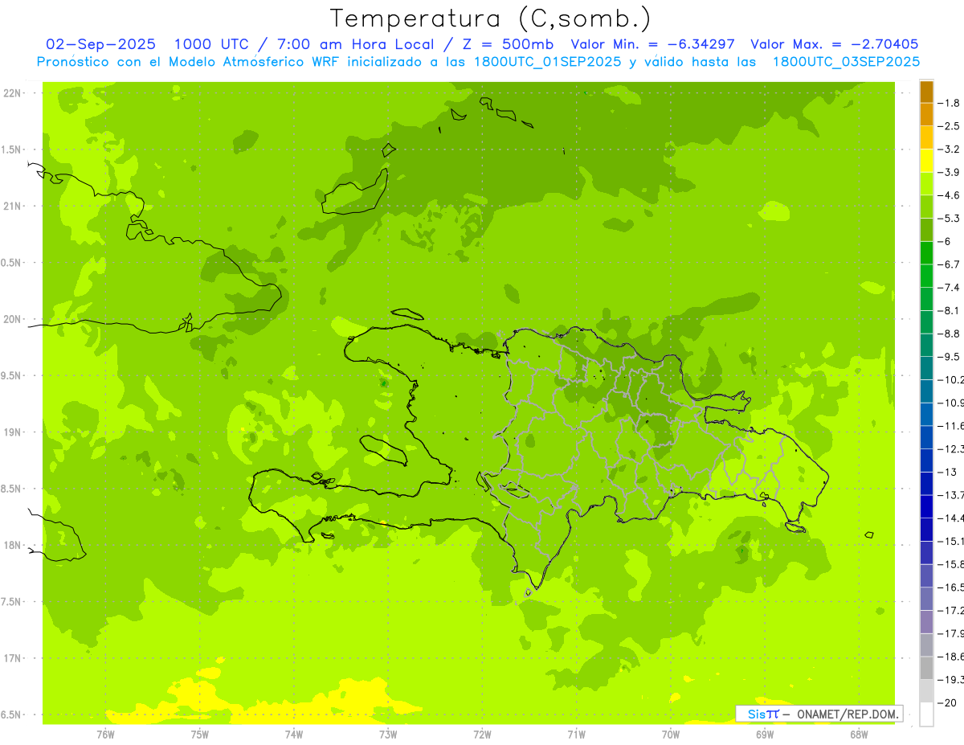
Task: Click the "75W" longitude label
Action: pyautogui.click(x=200, y=734)
